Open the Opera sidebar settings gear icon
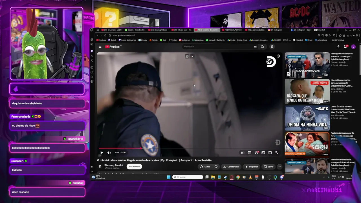Image resolution: width=361 pixels, height=203 pixels. (92, 81)
